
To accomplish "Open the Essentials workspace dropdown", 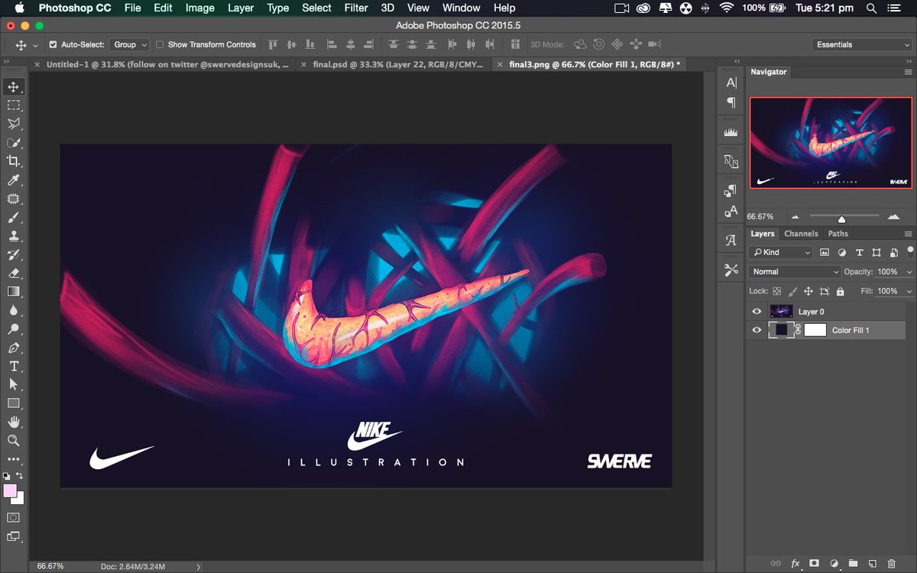I will (862, 45).
